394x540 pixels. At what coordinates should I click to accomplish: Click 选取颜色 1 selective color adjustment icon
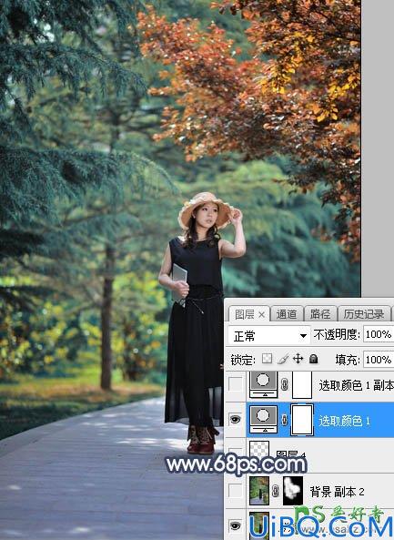click(263, 420)
